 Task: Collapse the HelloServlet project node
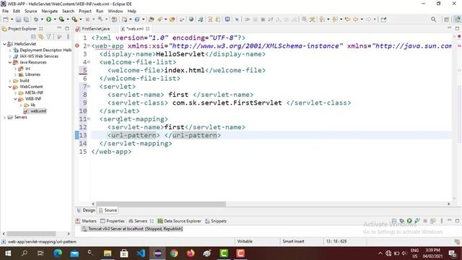(x=4, y=44)
